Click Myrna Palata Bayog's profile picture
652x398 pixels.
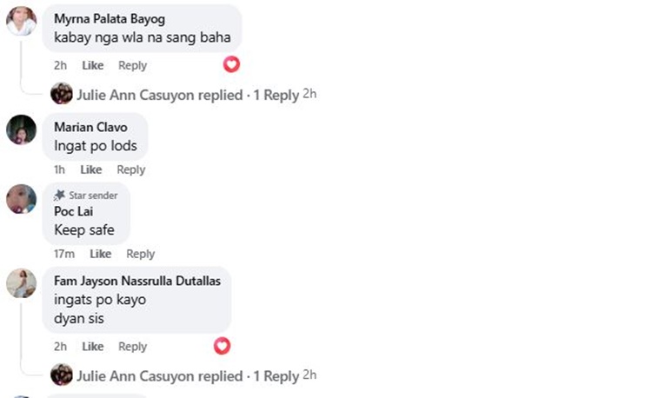[21, 21]
